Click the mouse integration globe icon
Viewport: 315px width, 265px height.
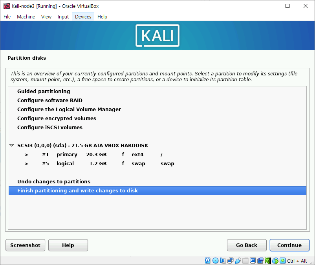pyautogui.click(x=275, y=261)
